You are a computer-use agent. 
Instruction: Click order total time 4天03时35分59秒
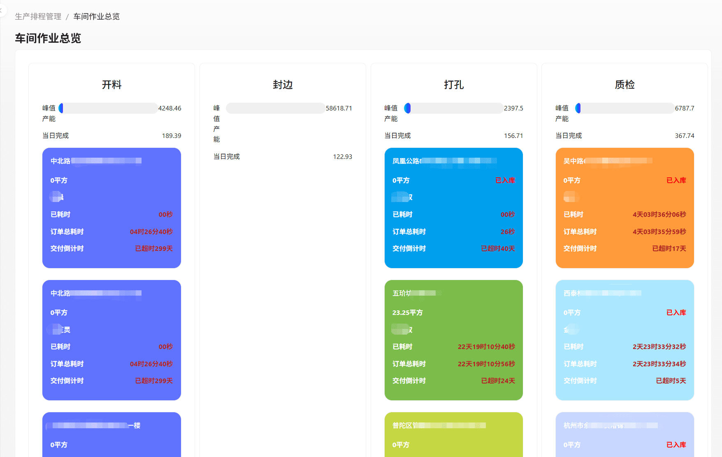(659, 232)
